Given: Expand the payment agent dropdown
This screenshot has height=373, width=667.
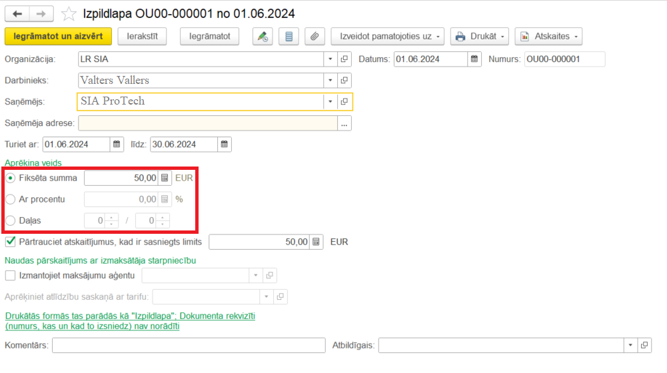Looking at the screenshot, I should pos(256,275).
